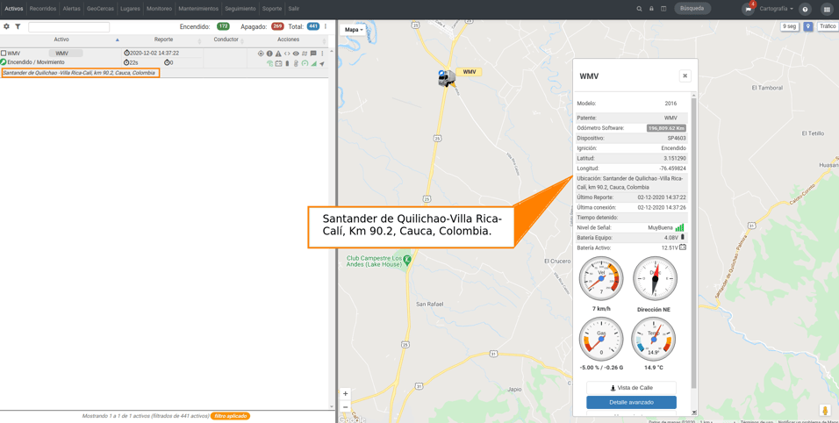Toggle the eye visibility icon in WMV row
Image resolution: width=839 pixels, height=423 pixels.
pos(296,54)
